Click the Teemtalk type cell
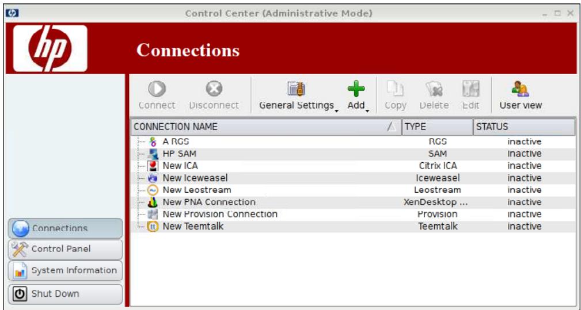The height and width of the screenshot is (310, 581). pos(438,227)
